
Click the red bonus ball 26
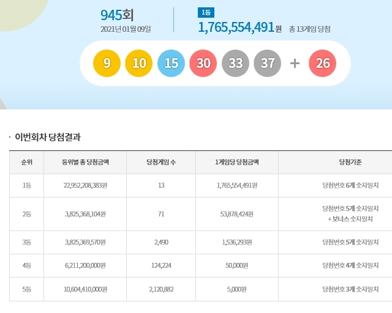(x=323, y=64)
